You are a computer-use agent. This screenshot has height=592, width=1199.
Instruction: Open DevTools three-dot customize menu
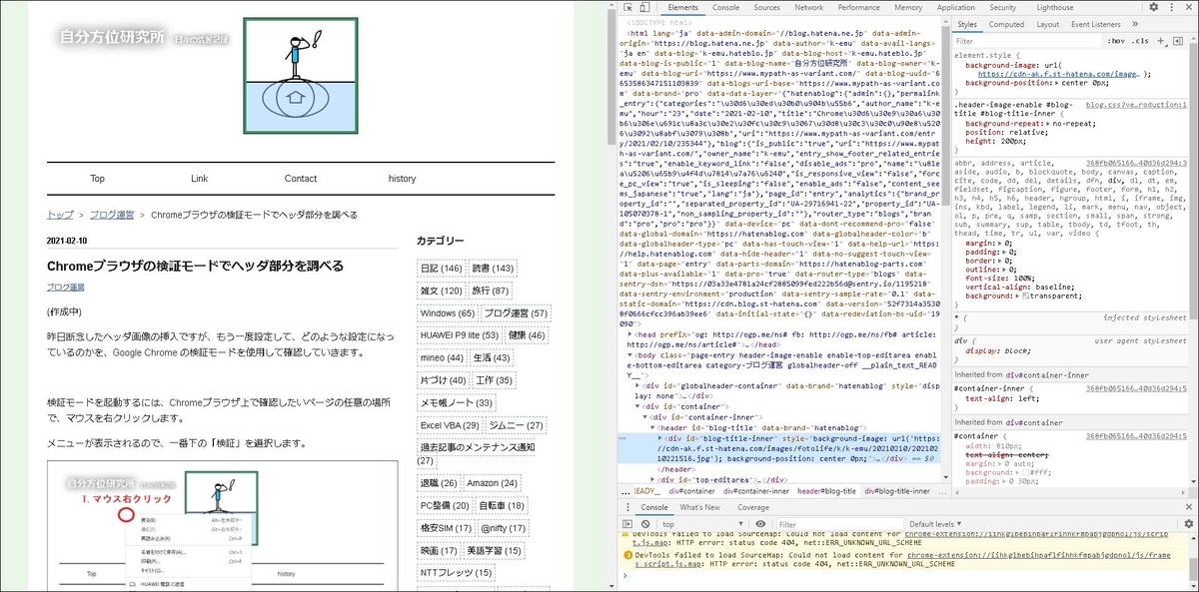coord(1170,7)
